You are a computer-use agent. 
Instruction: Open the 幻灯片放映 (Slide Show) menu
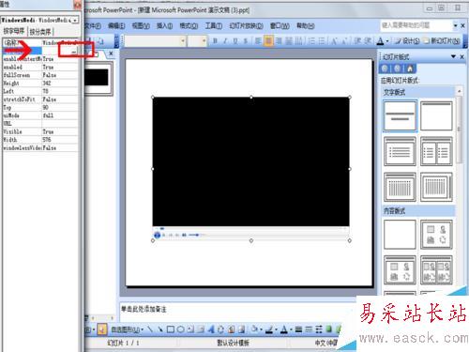(246, 26)
